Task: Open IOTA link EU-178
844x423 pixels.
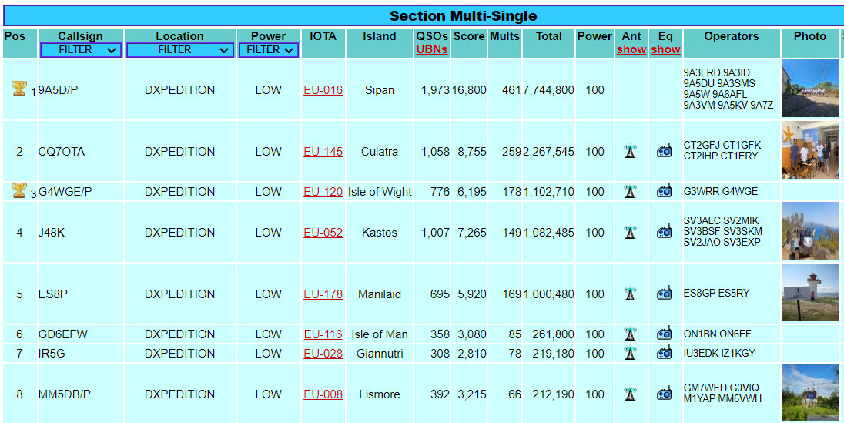Action: (323, 294)
